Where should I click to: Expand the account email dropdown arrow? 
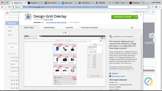pos(150,12)
